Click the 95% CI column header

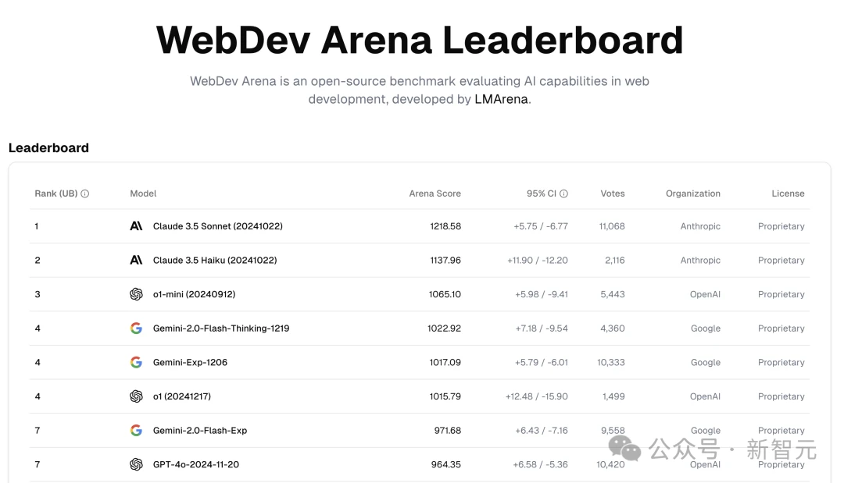point(542,194)
